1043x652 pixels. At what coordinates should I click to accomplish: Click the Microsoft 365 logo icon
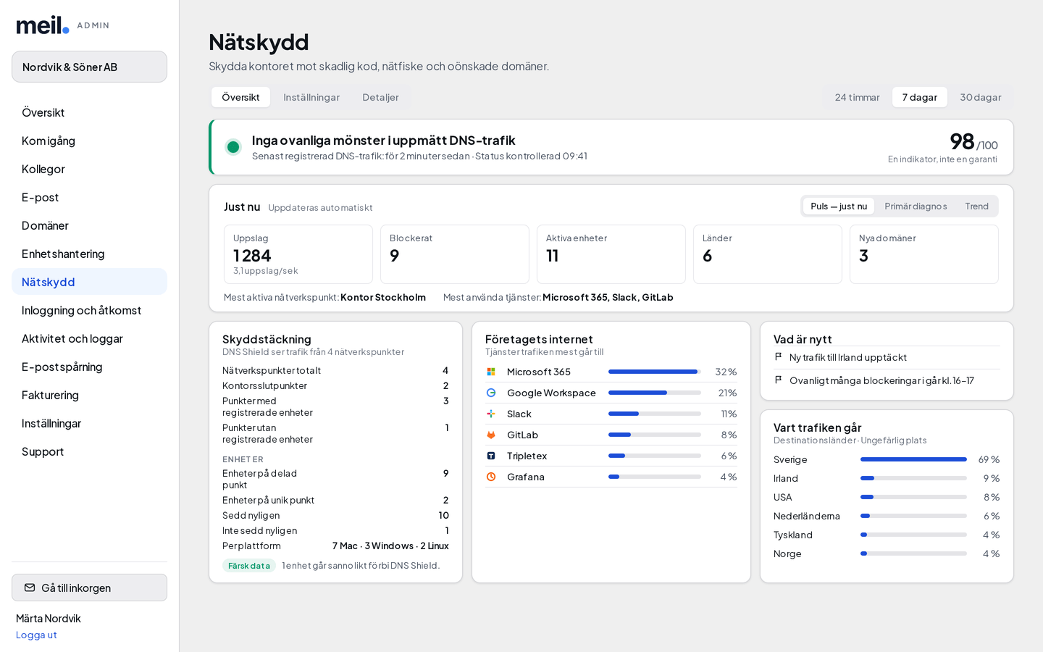[x=491, y=372]
